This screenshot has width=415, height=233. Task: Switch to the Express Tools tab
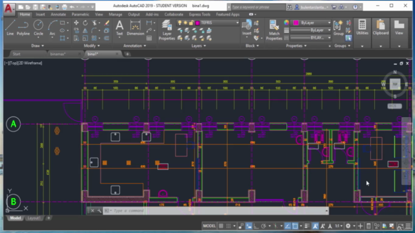tap(200, 14)
